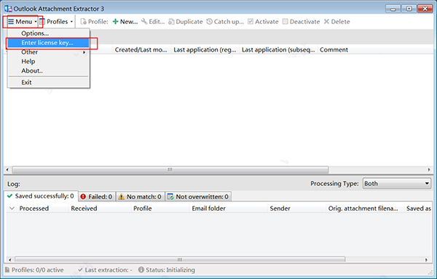Open Help from the menu

[x=48, y=62]
